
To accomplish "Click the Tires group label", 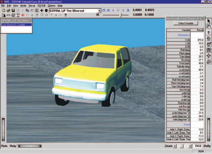I will pos(187,124).
